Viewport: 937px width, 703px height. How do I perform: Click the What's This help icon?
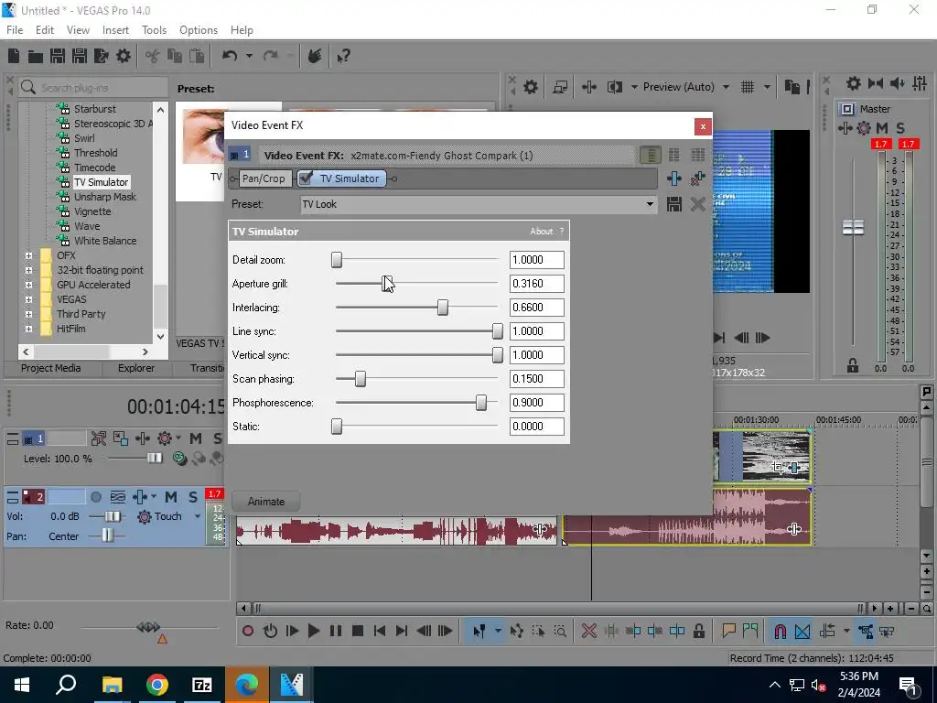pos(343,56)
